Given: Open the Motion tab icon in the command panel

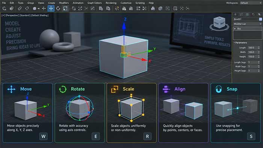Looking at the screenshot, I should point(253,14).
